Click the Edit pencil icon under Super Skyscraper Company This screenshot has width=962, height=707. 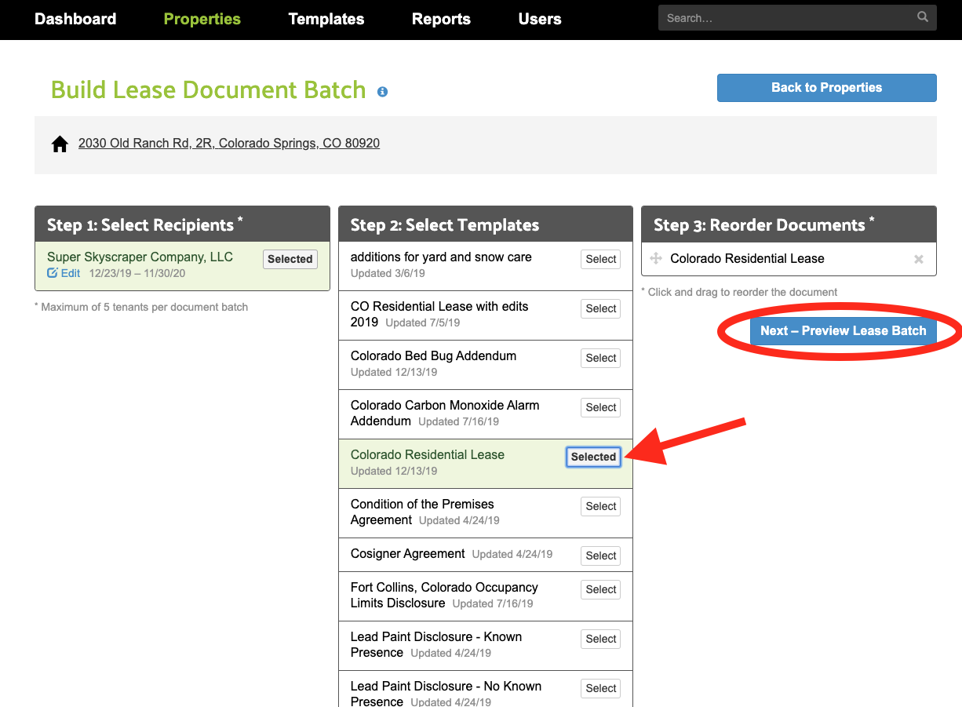click(53, 273)
